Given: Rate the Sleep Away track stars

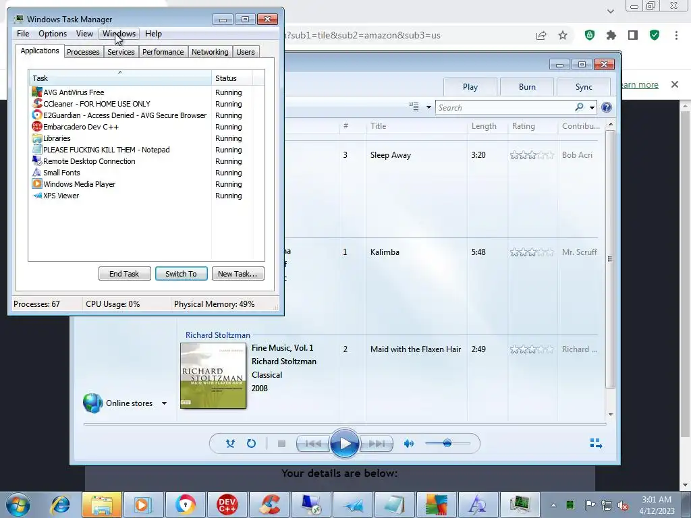Looking at the screenshot, I should 532,155.
